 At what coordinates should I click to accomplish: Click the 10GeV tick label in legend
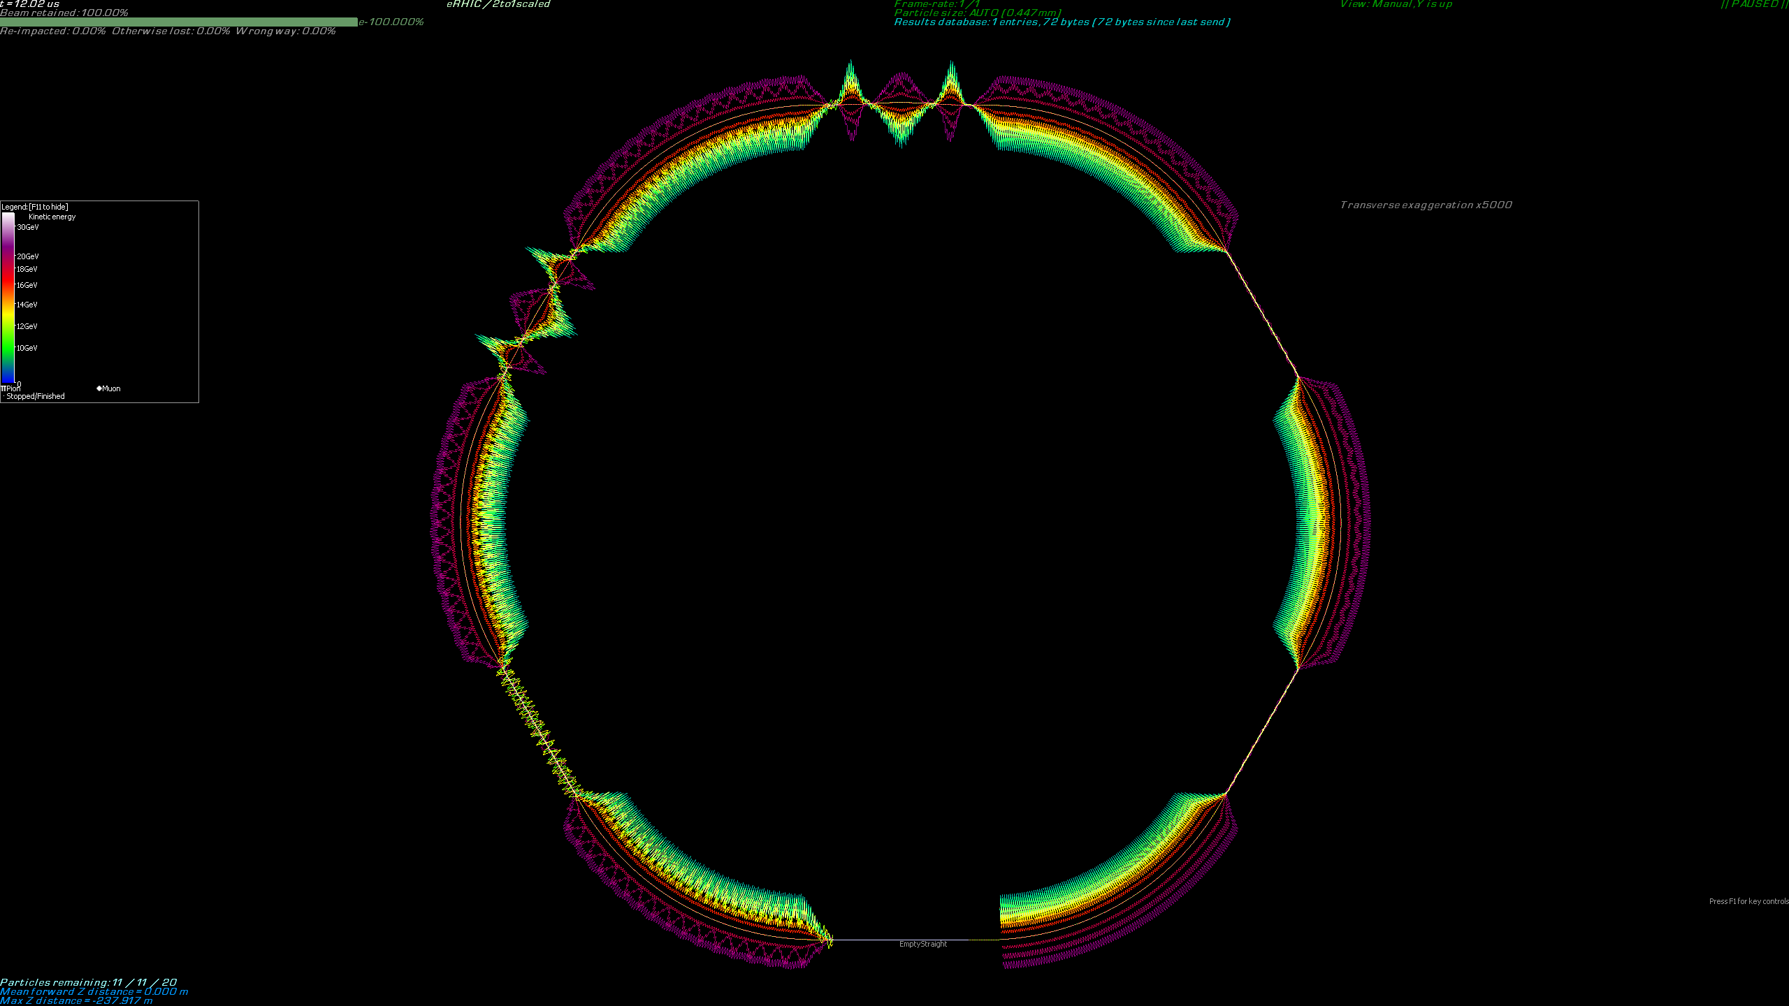tap(27, 348)
